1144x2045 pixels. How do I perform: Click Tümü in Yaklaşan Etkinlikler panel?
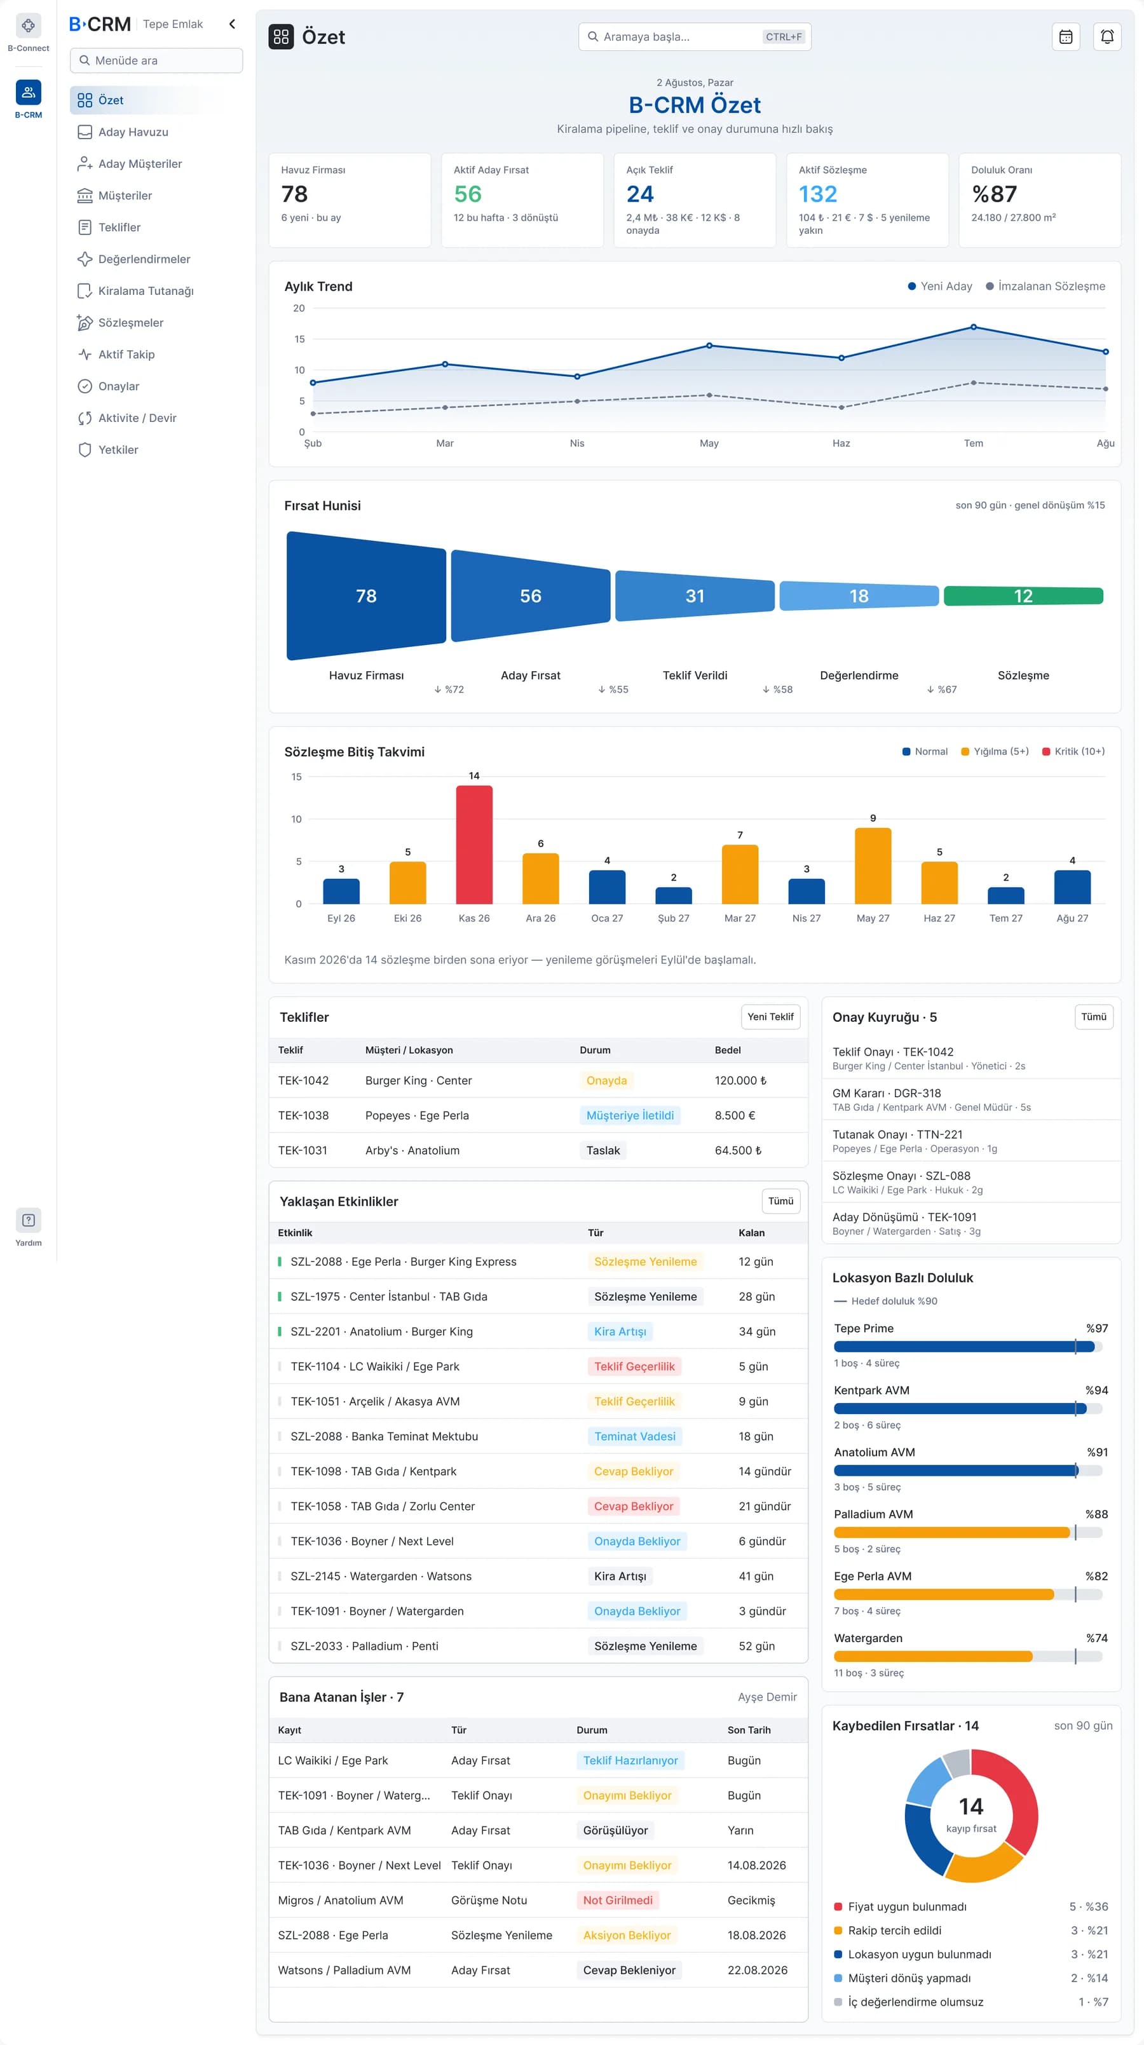point(780,1200)
